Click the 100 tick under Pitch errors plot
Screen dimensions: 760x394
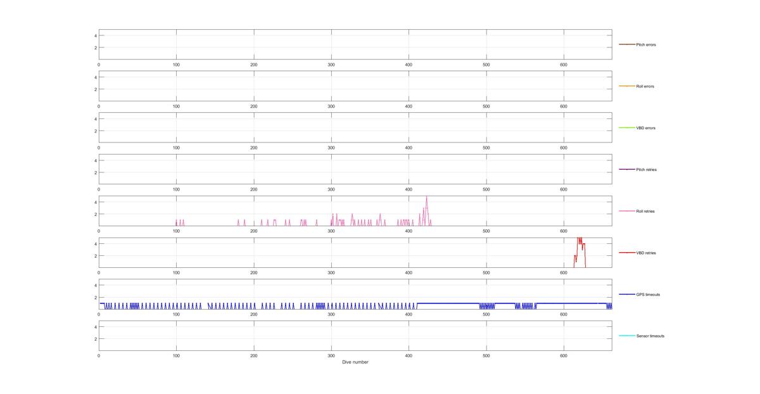click(x=176, y=65)
